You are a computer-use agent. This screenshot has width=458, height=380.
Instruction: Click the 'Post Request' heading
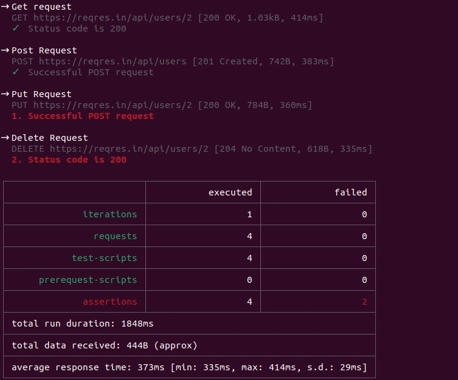44,50
